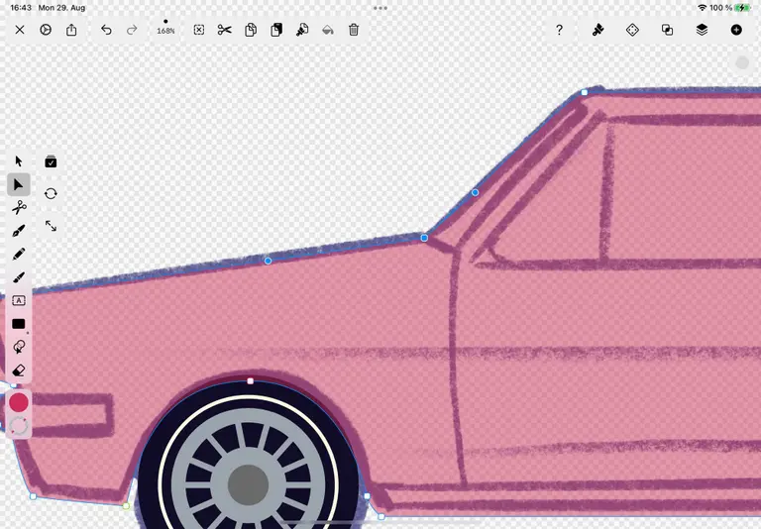Screen dimensions: 761x529
Task: Open the Arrange tab diamond icon
Action: (x=632, y=30)
